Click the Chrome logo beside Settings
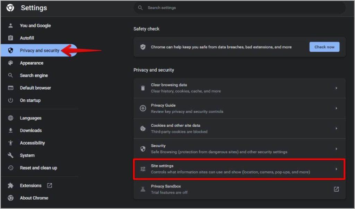Viewport: 355px width, 209px height. 10,8
